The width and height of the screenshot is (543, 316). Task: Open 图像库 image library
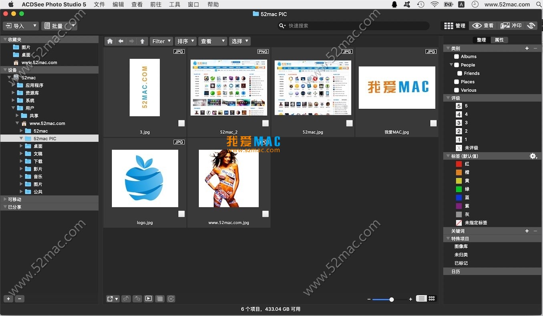[461, 246]
